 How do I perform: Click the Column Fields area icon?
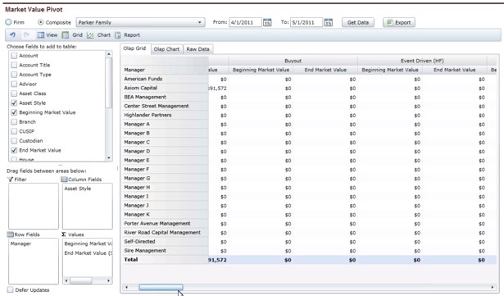tap(64, 180)
